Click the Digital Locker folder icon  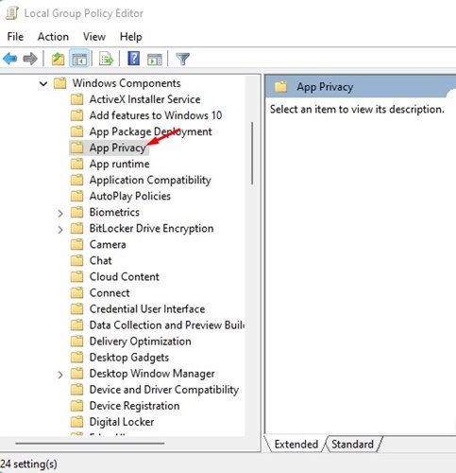click(x=76, y=422)
